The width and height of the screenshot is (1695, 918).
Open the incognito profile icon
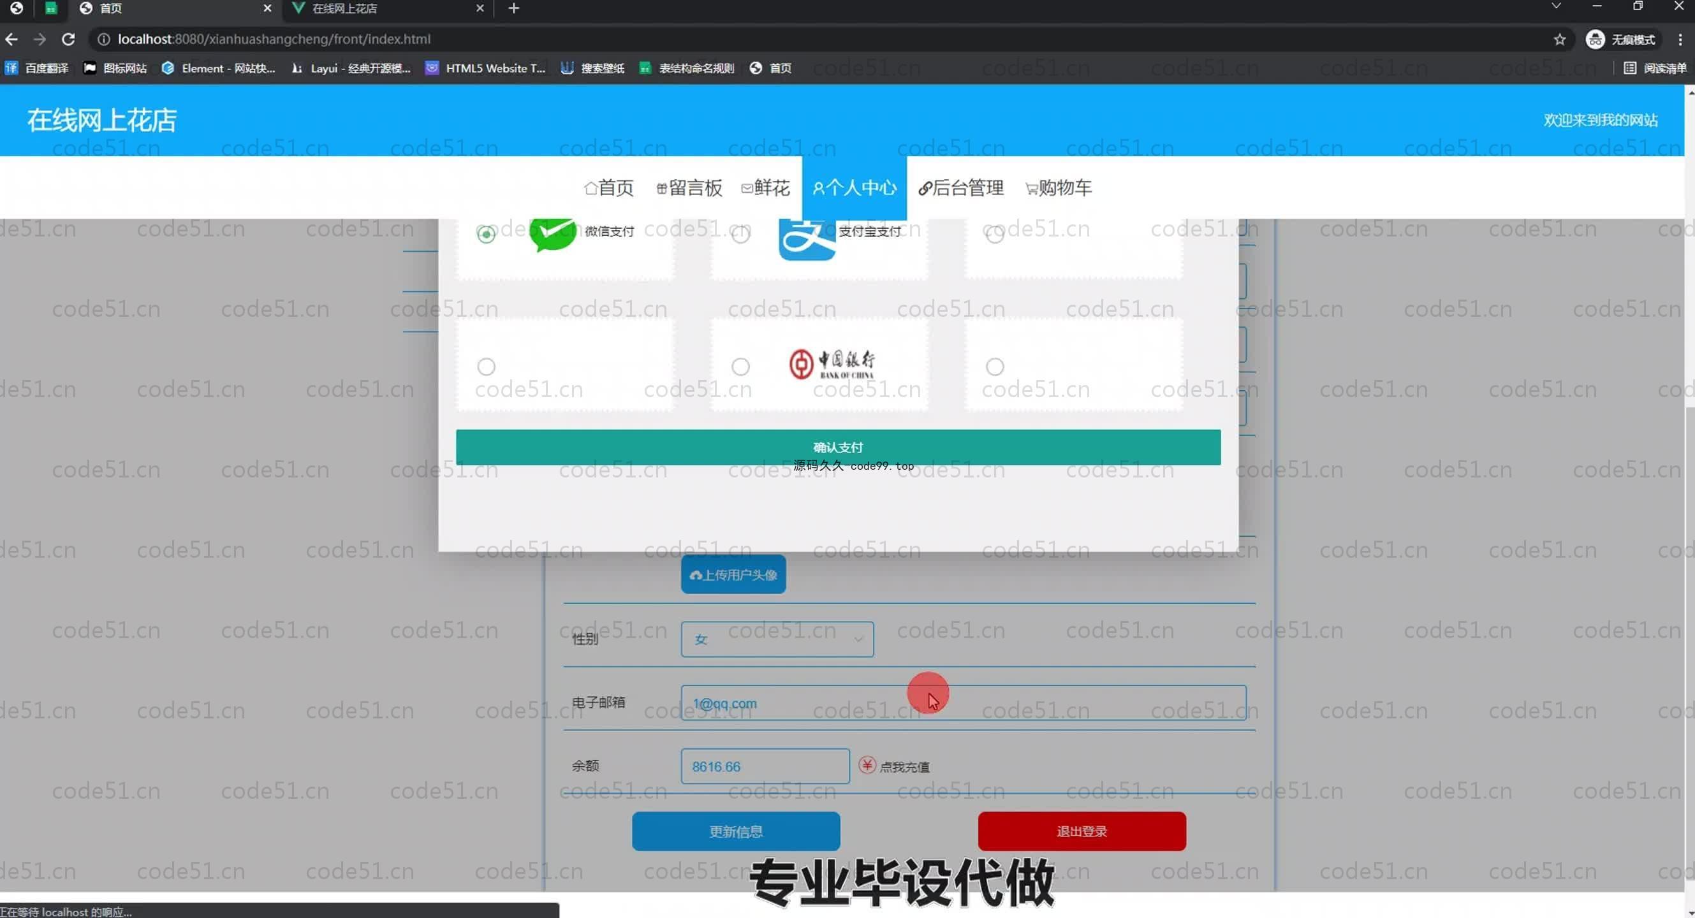click(1595, 40)
